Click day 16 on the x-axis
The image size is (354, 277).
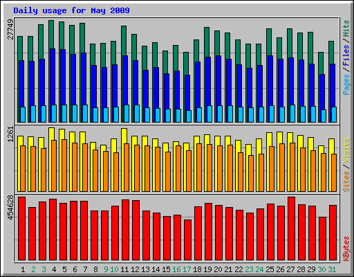point(176,269)
